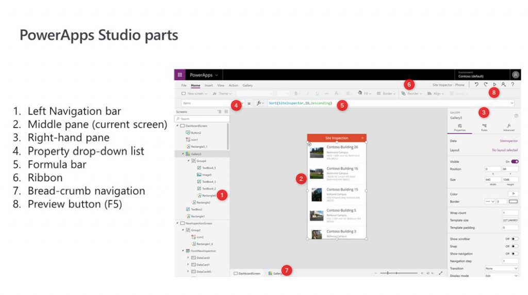Select the View ribbon tab
This screenshot has width=528, height=295.
(221, 85)
